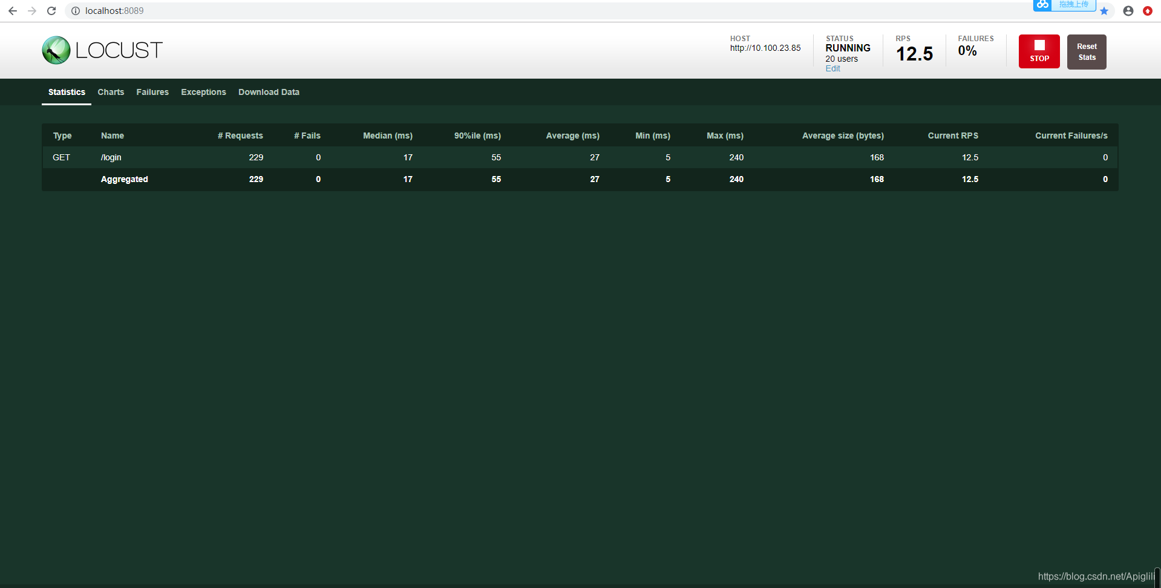Click the RUNNING status text
This screenshot has width=1161, height=588.
(x=848, y=48)
